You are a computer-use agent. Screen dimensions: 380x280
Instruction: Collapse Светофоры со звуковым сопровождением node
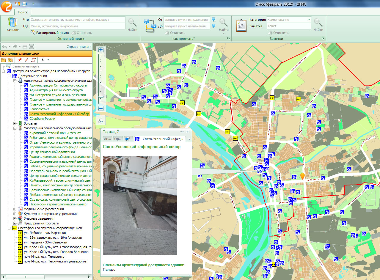coord(9,228)
